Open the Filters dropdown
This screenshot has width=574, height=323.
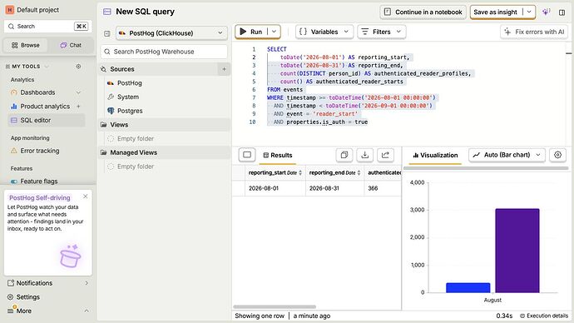point(382,32)
